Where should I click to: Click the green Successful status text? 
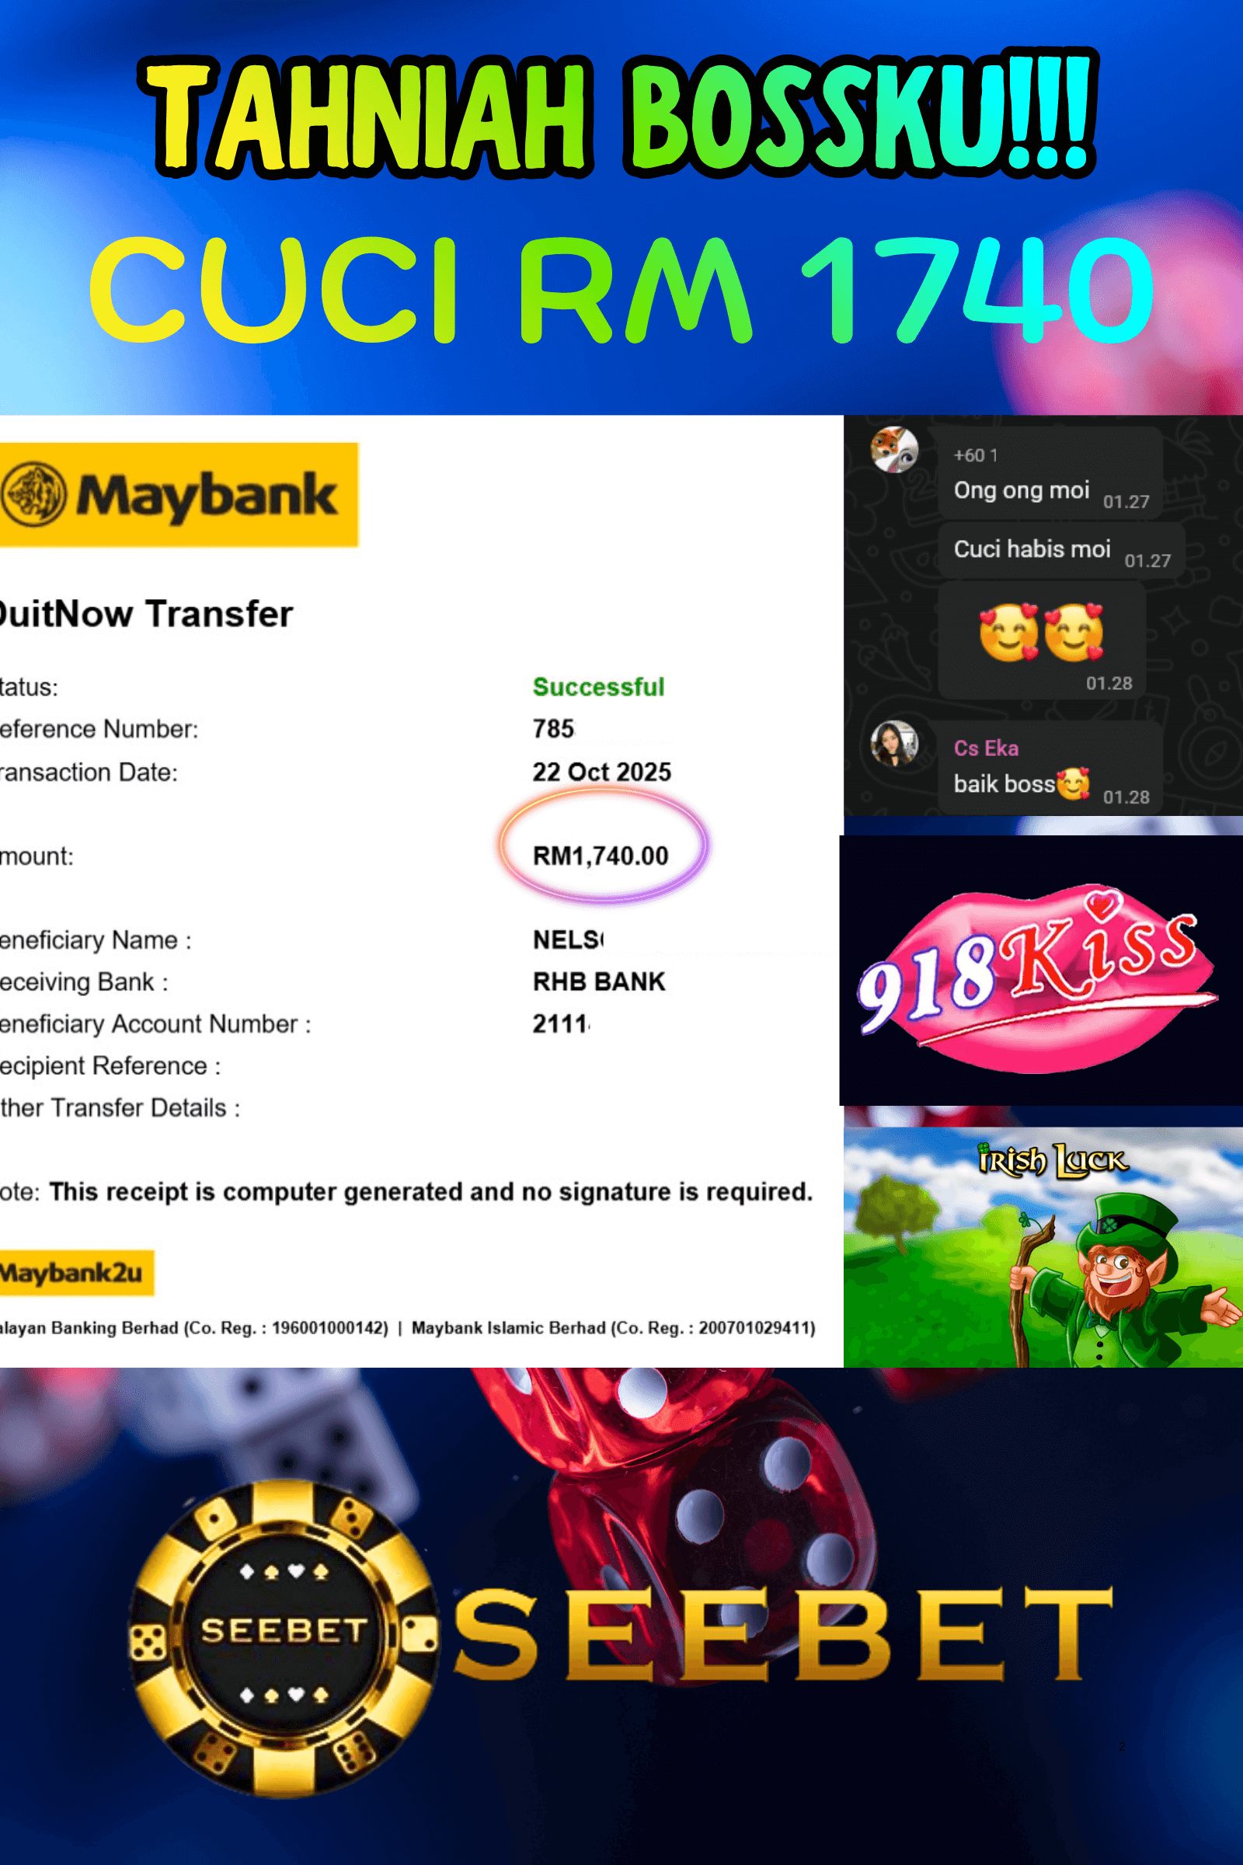tap(598, 687)
